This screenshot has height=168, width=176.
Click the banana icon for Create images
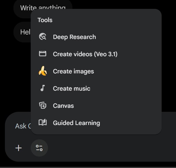[42, 71]
